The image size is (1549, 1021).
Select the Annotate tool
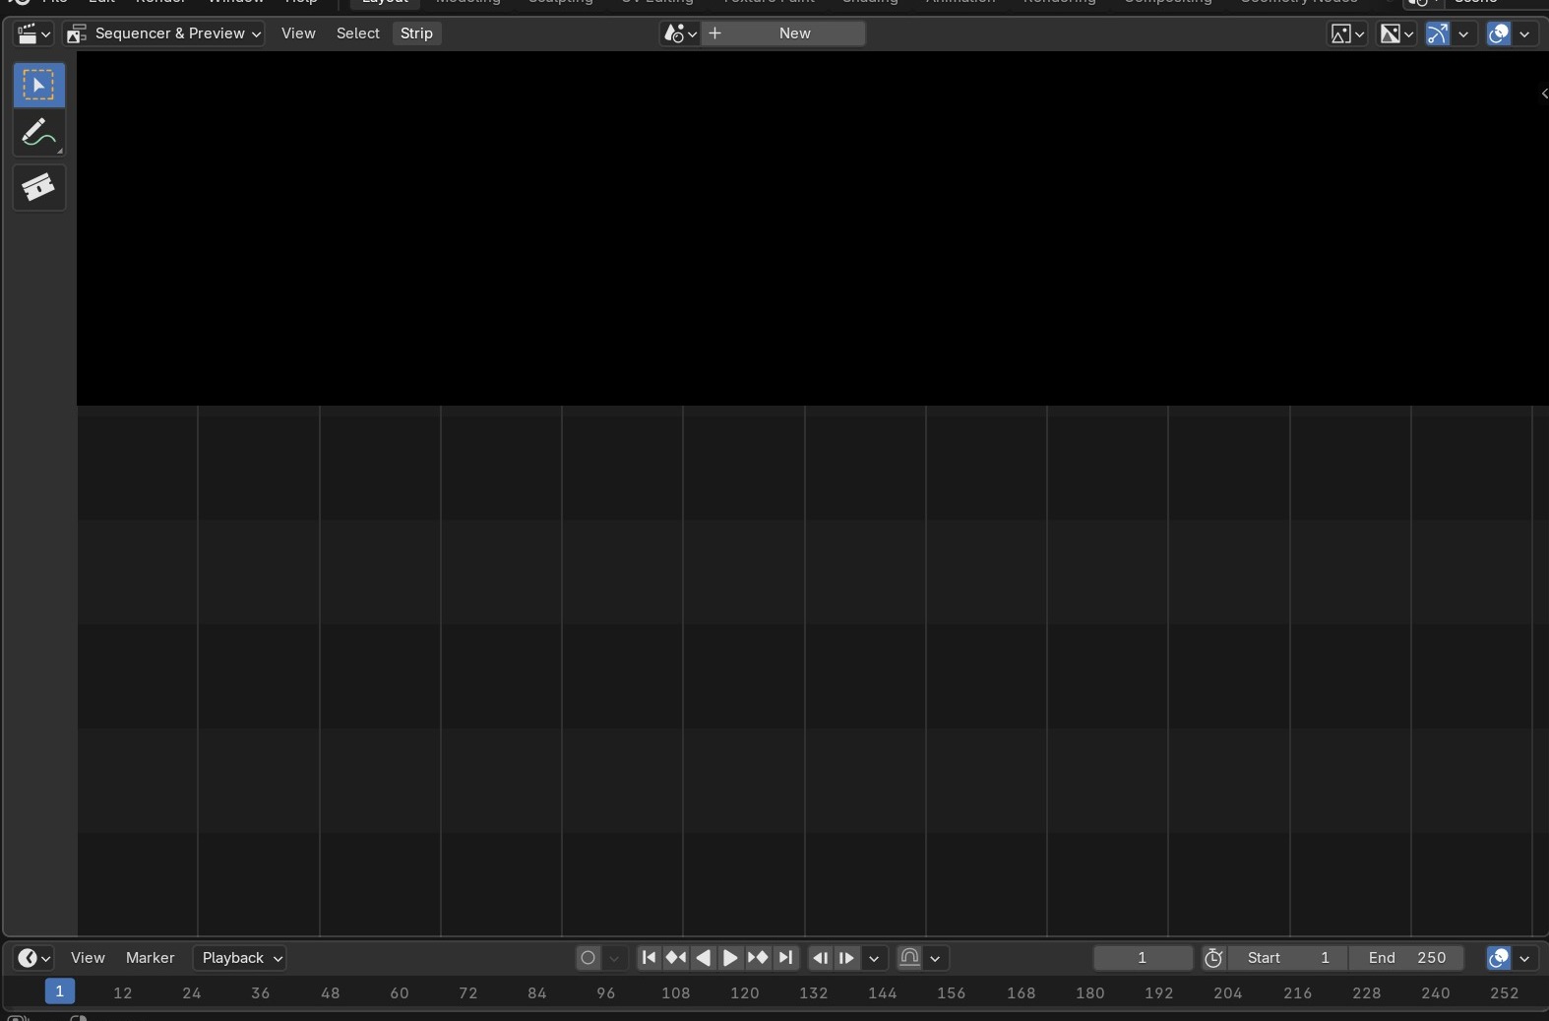click(39, 133)
